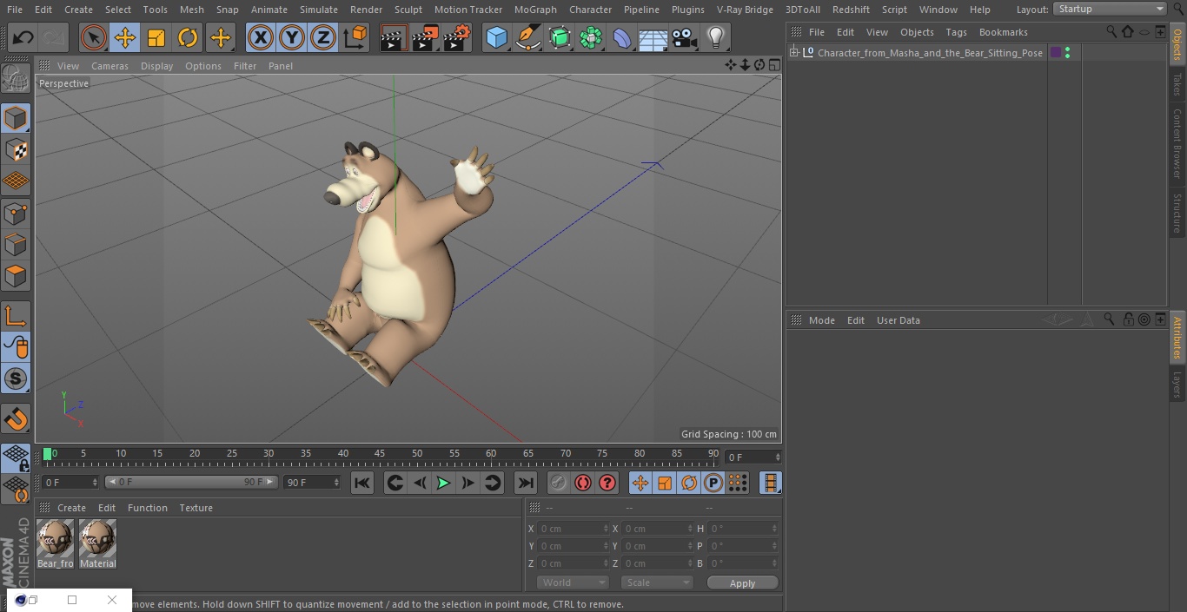1187x612 pixels.
Task: Add a Subdivision Surface generator
Action: point(560,37)
